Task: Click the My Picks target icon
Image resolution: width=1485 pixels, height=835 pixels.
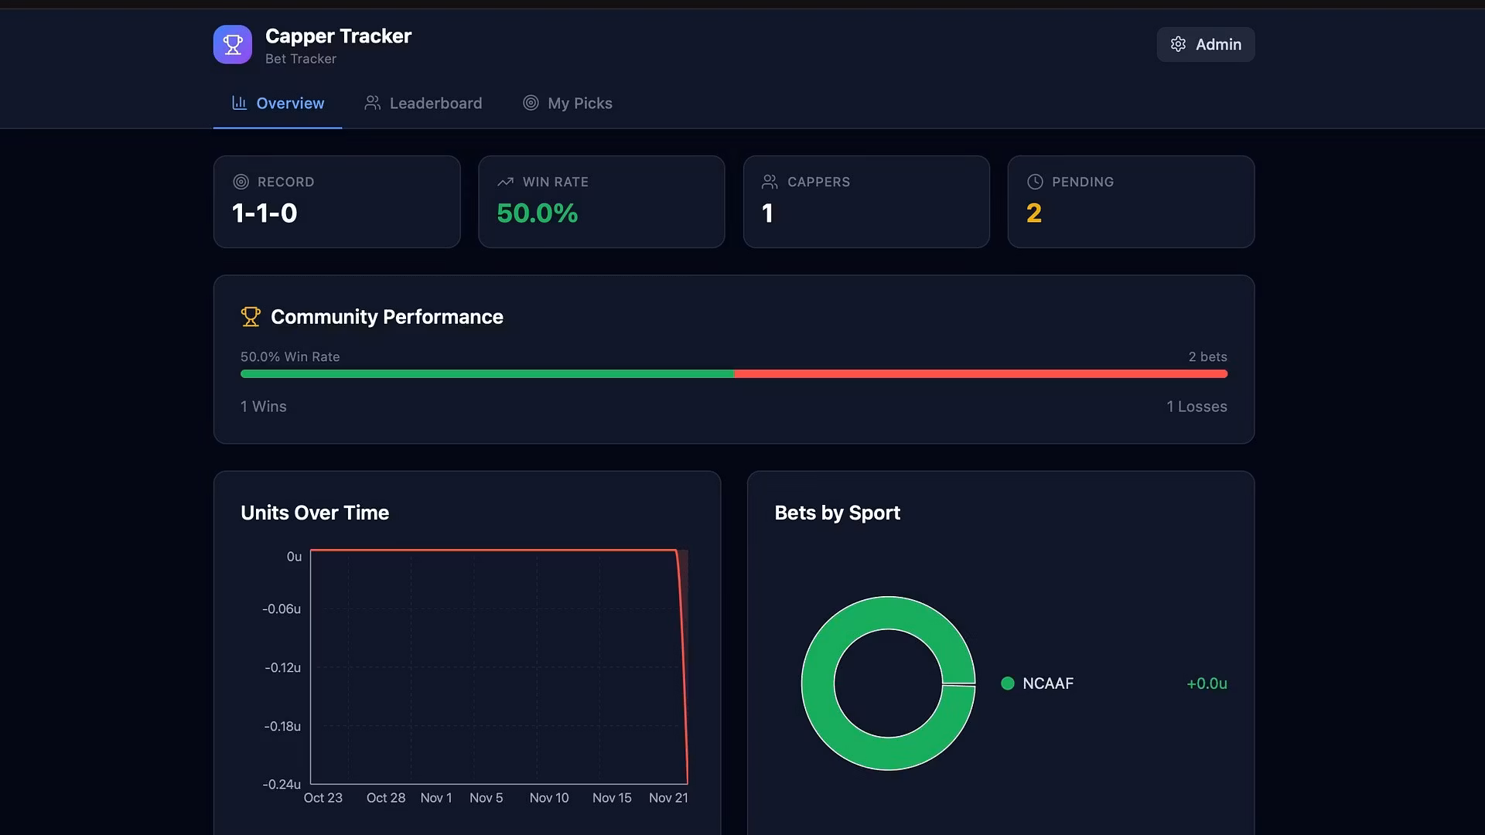Action: pos(531,103)
